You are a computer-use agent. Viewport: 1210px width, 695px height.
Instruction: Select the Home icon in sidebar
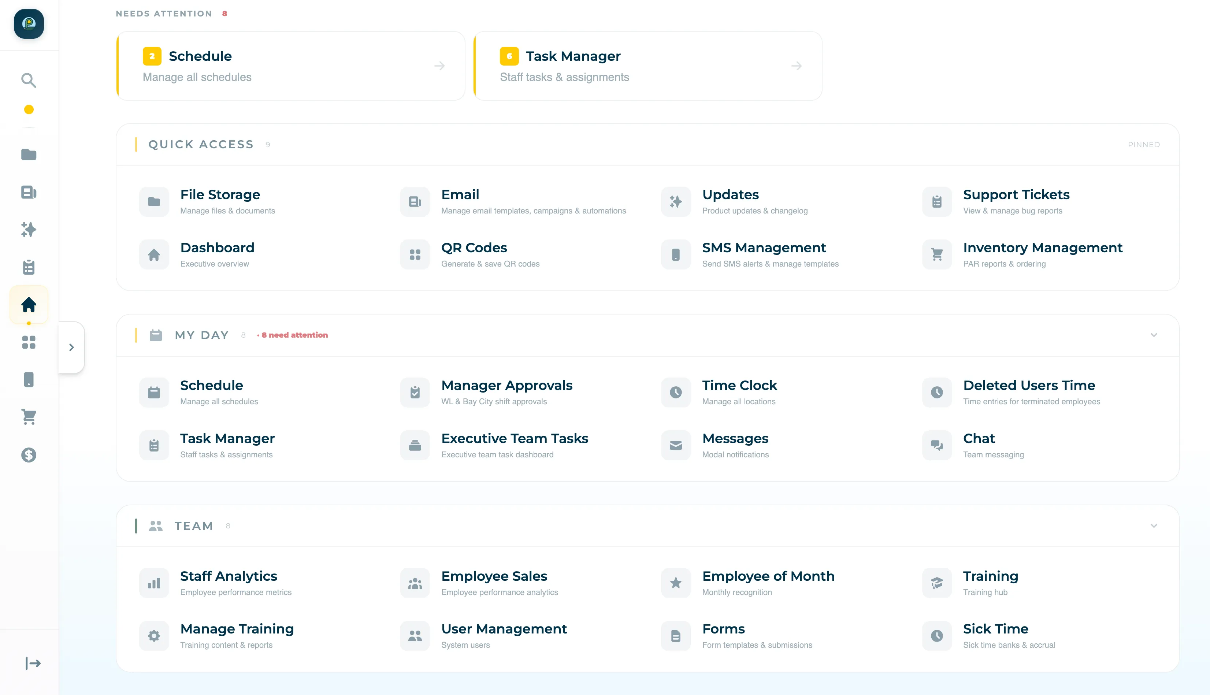coord(29,305)
